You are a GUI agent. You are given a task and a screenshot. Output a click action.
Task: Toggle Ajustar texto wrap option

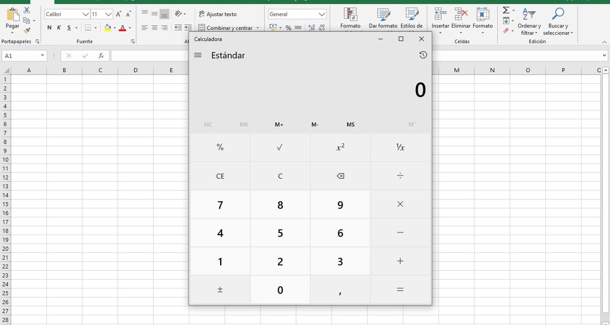point(217,14)
